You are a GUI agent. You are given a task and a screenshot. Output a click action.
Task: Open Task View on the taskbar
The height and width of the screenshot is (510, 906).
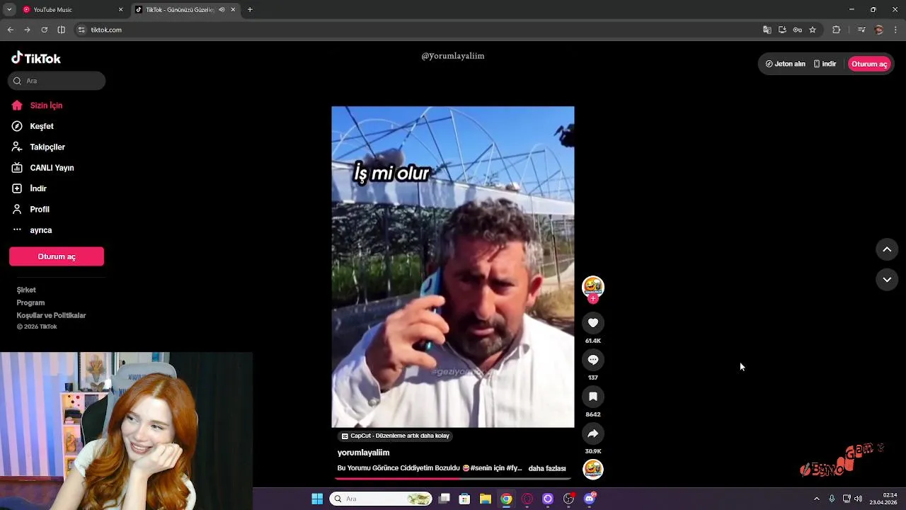445,499
